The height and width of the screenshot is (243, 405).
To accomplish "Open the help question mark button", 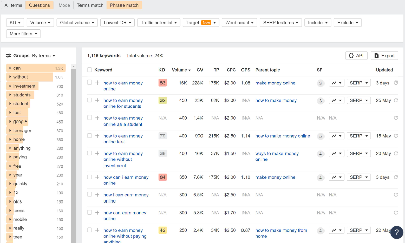I will click(397, 232).
